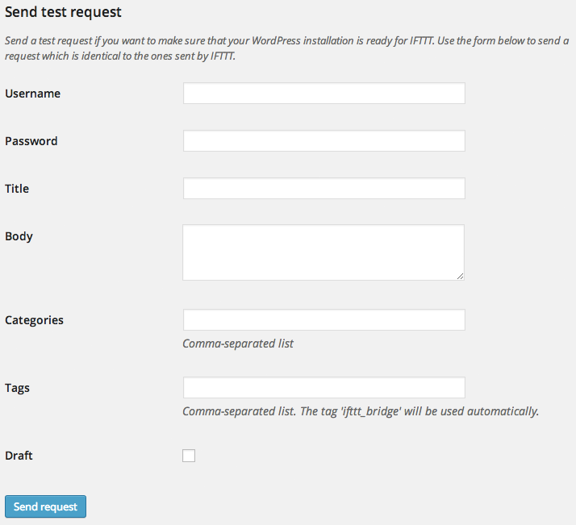Viewport: 576px width, 525px height.
Task: Focus the Categories input field
Action: pos(323,320)
